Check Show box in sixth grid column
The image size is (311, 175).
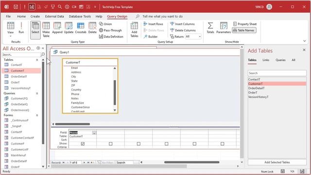pos(223,143)
